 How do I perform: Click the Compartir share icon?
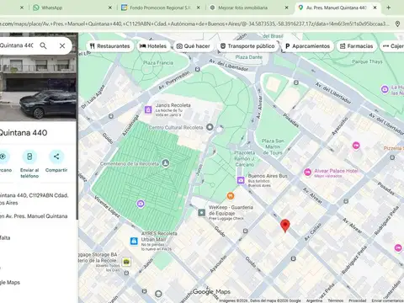(56, 157)
